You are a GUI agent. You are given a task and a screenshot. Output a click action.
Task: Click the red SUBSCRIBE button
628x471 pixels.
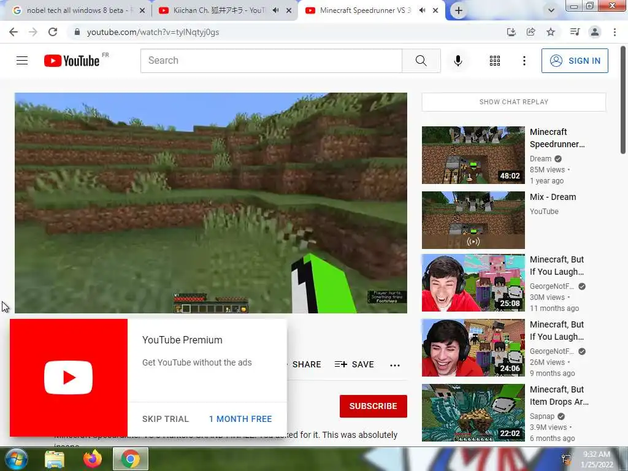(x=373, y=406)
